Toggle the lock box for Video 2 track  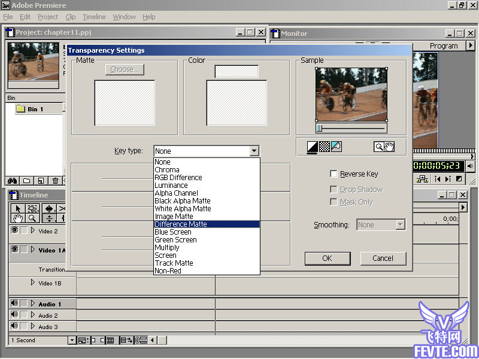23,230
